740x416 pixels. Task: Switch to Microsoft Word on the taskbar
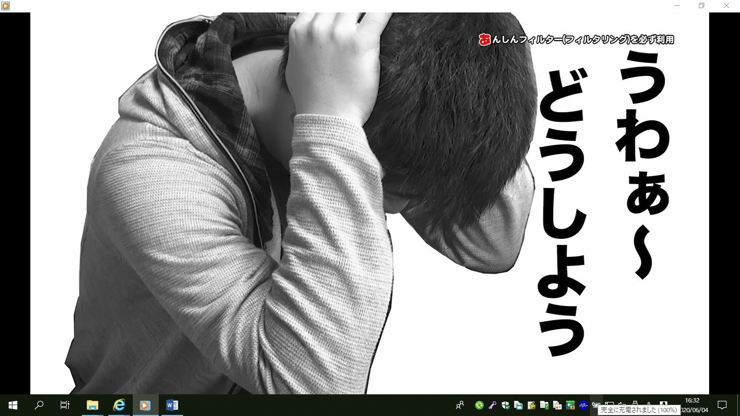tap(172, 405)
